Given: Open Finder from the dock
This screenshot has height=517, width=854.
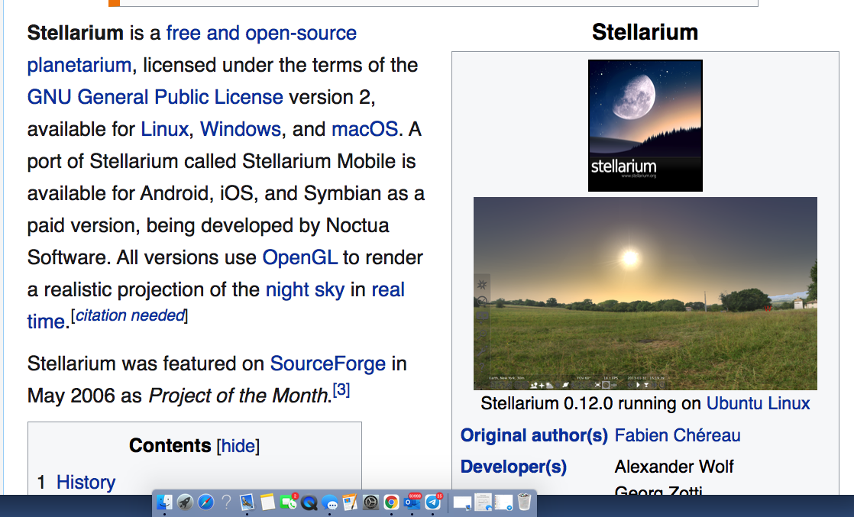Looking at the screenshot, I should point(164,502).
